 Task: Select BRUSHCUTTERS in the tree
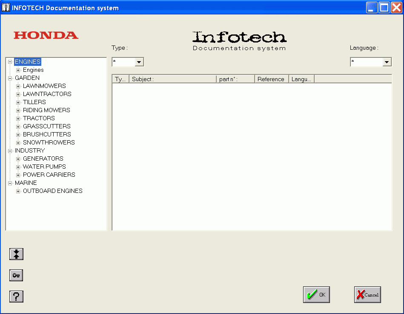coord(47,134)
